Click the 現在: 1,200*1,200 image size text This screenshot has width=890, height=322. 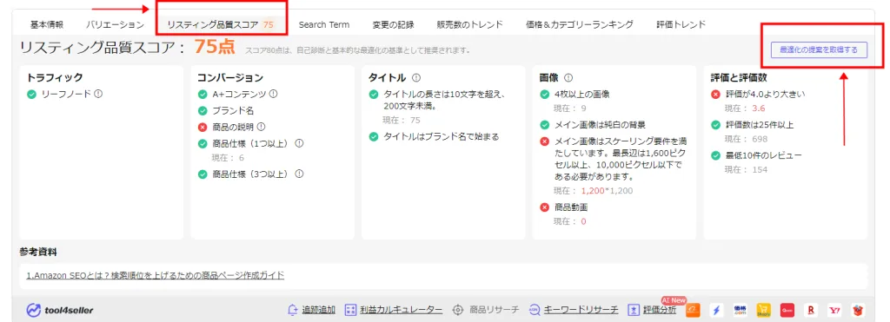coord(593,190)
